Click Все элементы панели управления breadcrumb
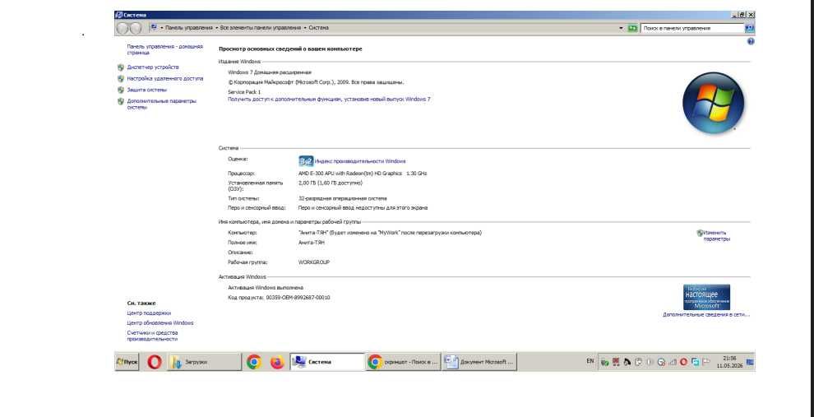 (261, 28)
